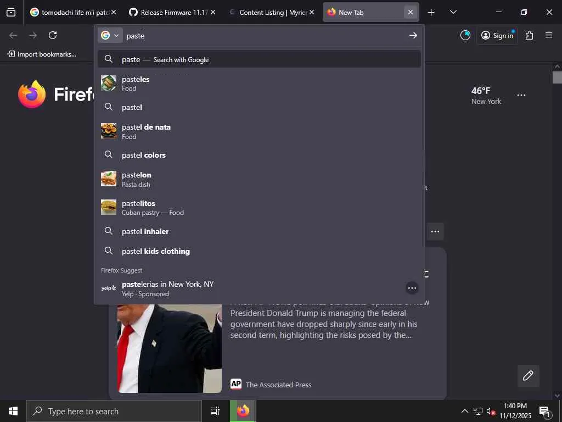This screenshot has width=562, height=422.
Task: Open the Firefox View tab list icon
Action: pyautogui.click(x=11, y=12)
